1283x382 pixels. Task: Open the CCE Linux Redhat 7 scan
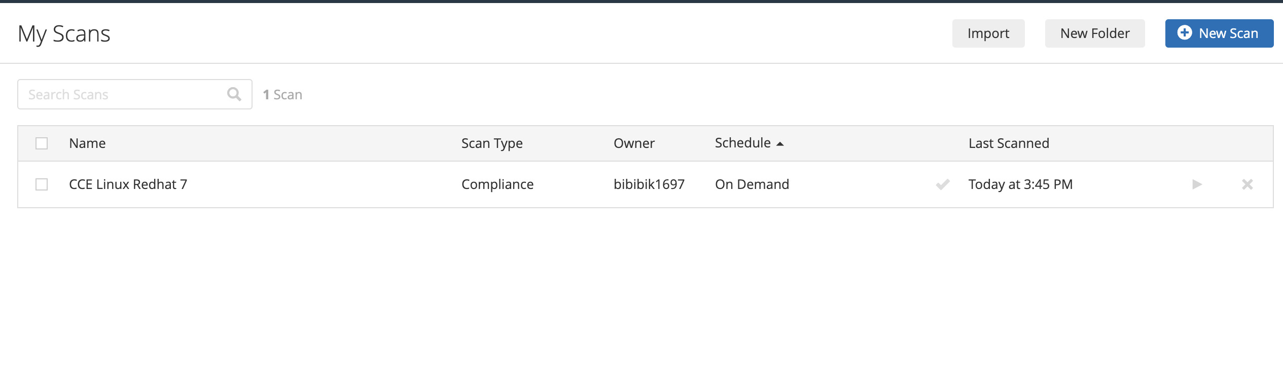pyautogui.click(x=128, y=184)
